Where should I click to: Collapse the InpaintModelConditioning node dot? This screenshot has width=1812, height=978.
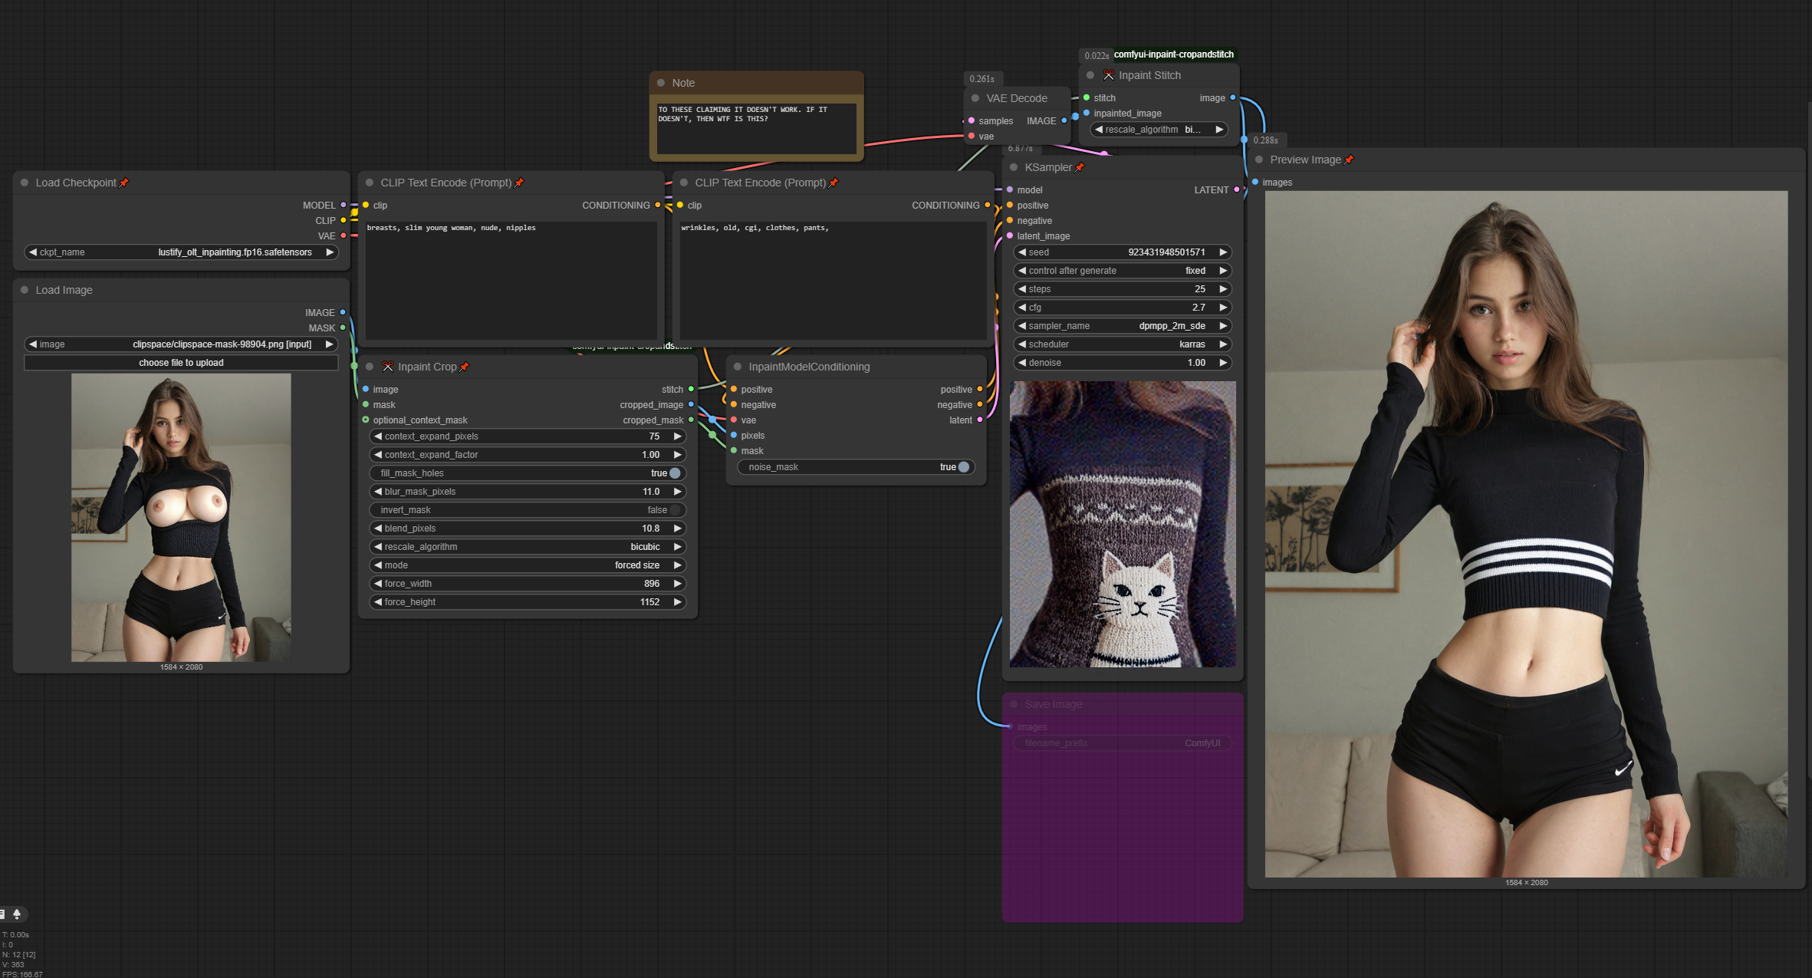pyautogui.click(x=738, y=367)
